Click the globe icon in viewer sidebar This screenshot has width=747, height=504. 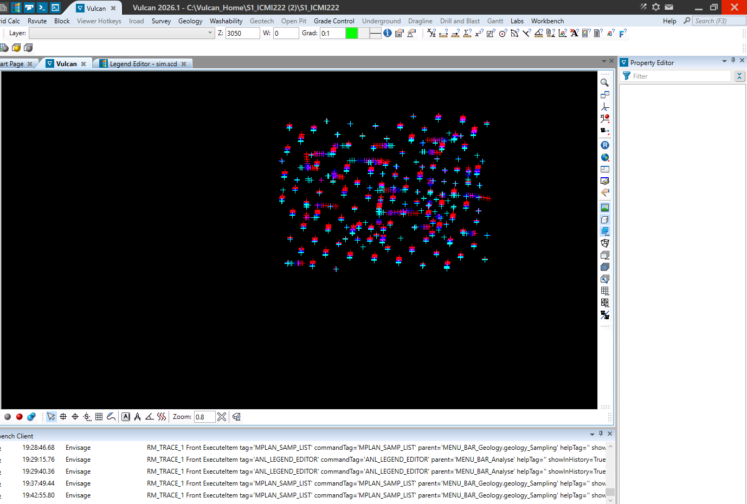tap(605, 157)
